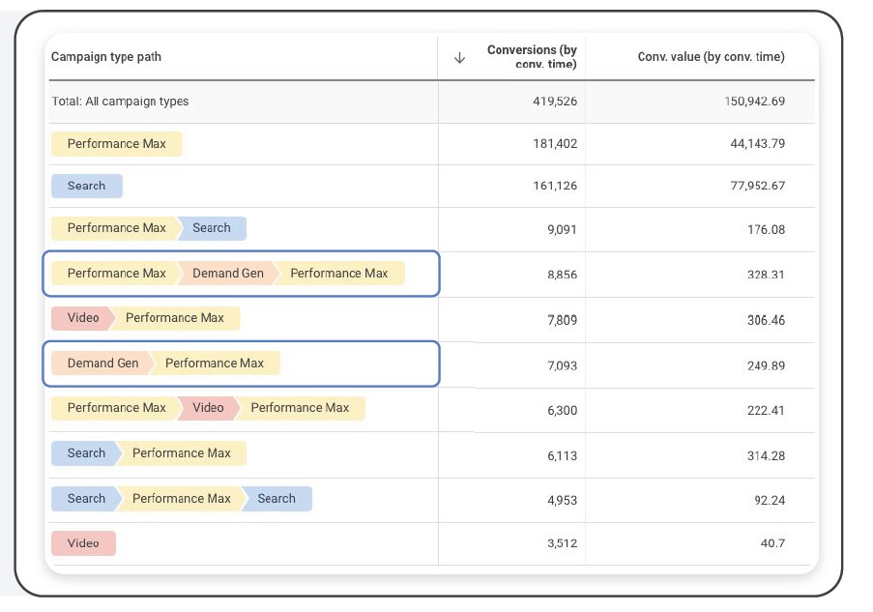Click the standalone Video chip in last row
Viewport: 873px width, 612px height.
point(83,543)
